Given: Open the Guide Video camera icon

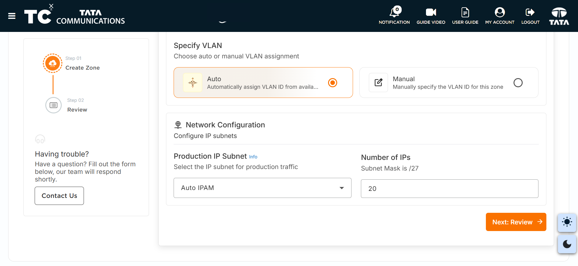Looking at the screenshot, I should [x=431, y=12].
